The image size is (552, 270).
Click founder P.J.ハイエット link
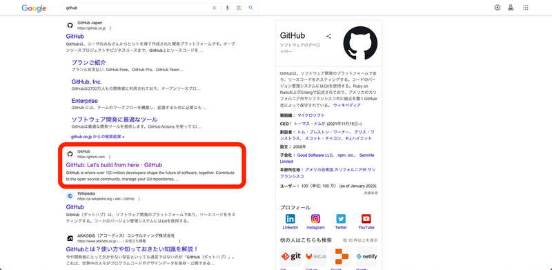pyautogui.click(x=358, y=139)
